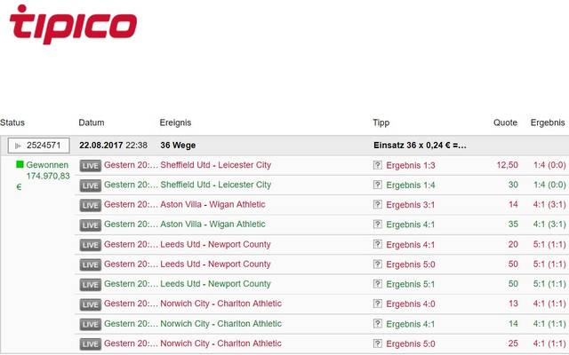Click LIVE badge for Norwich Ergebnis 4:1 row
This screenshot has width=569, height=355.
coord(91,324)
